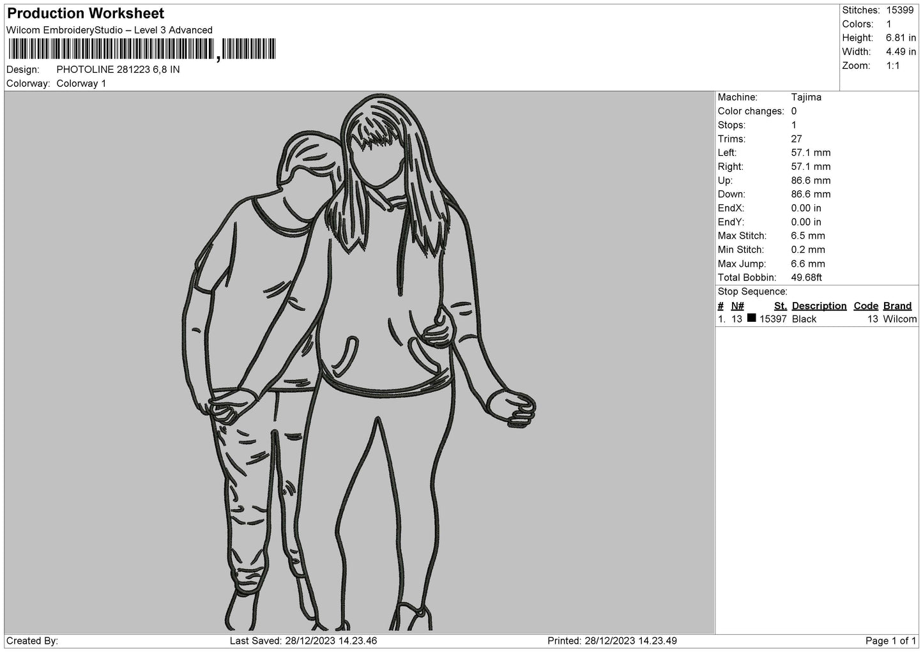Click the Max Stitch value 6.5 mm
923x652 pixels.
pyautogui.click(x=808, y=236)
